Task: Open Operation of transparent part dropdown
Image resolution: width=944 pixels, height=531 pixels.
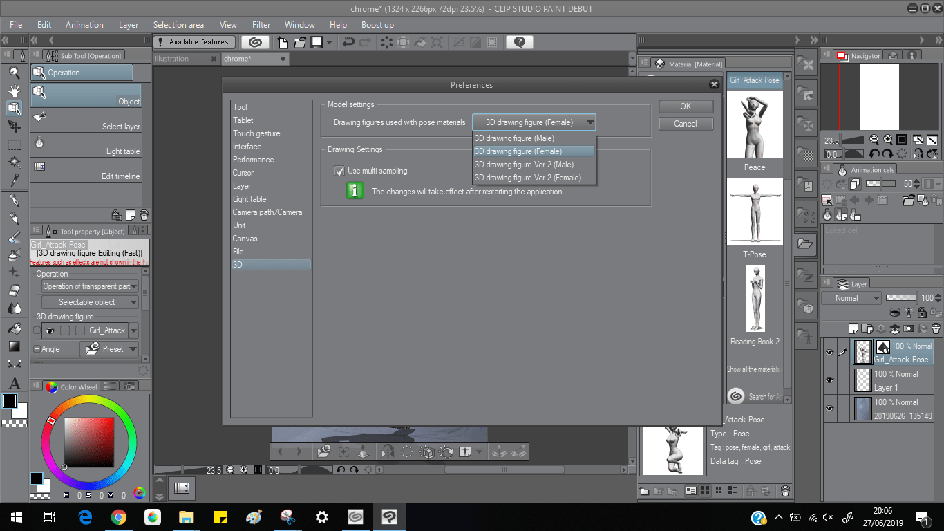Action: [x=90, y=286]
